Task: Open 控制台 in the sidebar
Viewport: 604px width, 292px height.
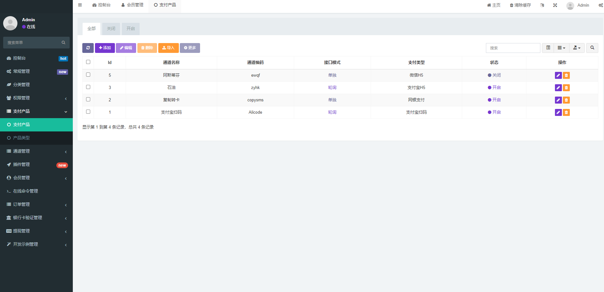Action: (36, 58)
